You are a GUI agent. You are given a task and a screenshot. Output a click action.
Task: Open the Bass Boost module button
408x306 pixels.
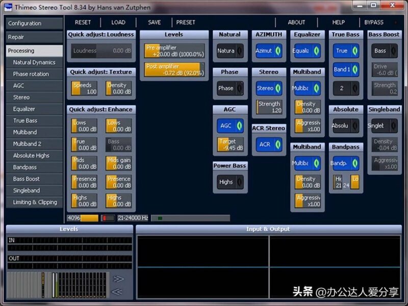tap(381, 50)
